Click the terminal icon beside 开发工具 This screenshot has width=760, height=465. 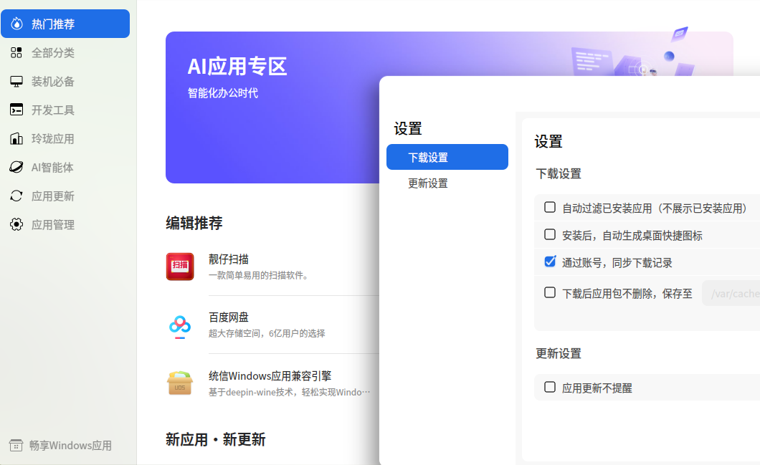coord(16,110)
